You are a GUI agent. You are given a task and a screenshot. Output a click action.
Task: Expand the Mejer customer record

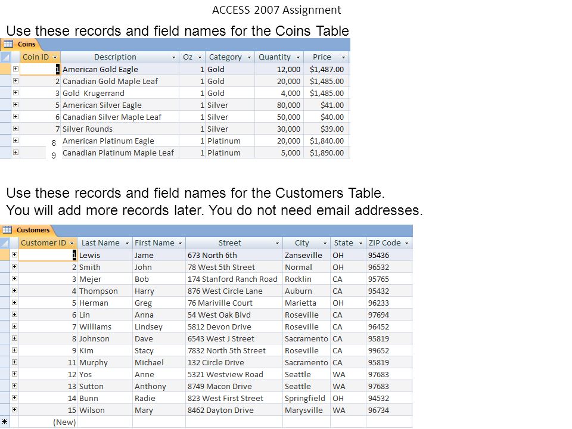point(14,279)
